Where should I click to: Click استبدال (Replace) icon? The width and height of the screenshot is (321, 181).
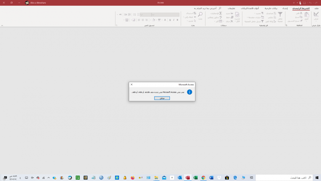coord(195,13)
